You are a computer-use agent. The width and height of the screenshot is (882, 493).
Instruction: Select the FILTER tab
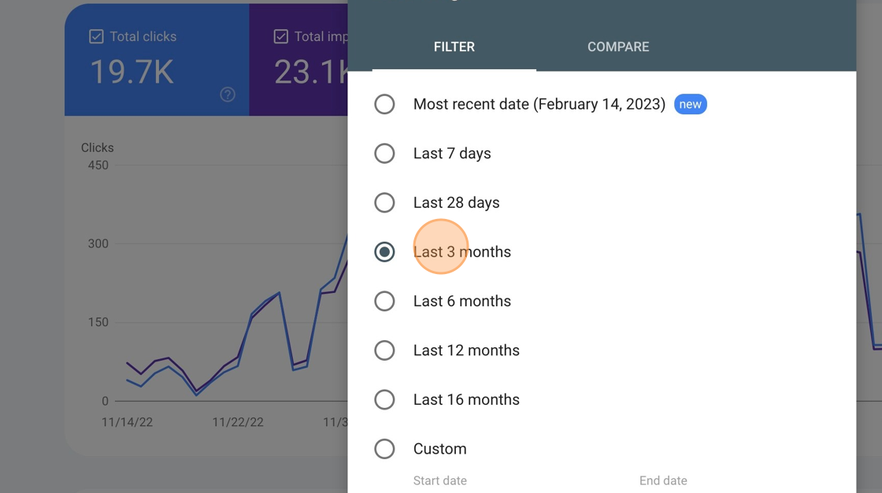click(x=454, y=46)
